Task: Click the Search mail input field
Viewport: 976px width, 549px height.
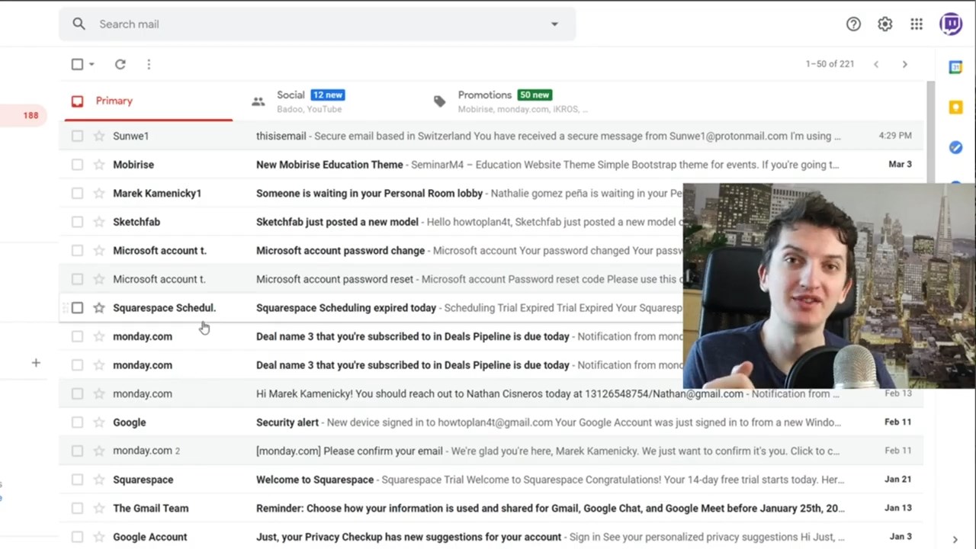Action: click(x=305, y=24)
